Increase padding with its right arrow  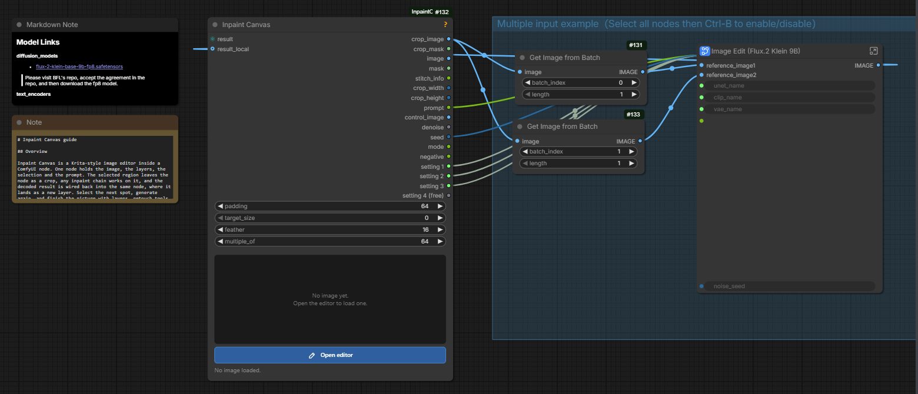440,206
